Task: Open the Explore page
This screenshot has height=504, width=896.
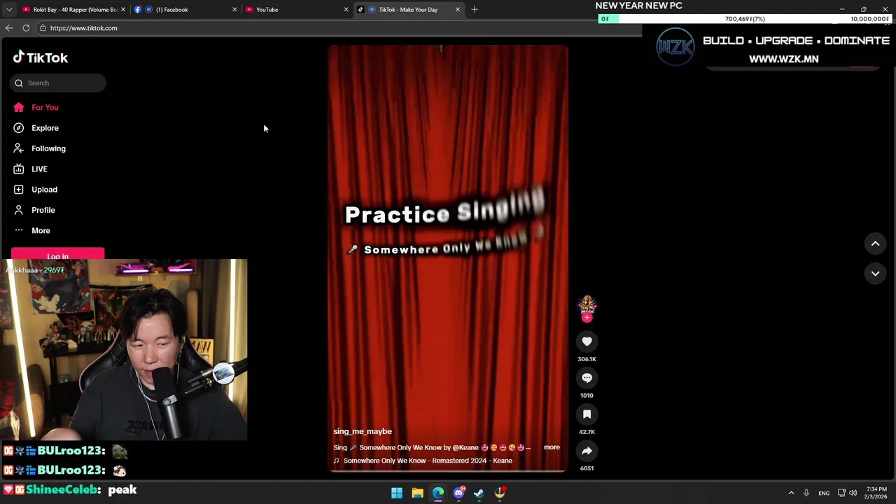Action: [x=45, y=128]
